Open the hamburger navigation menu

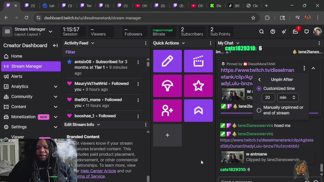click(x=7, y=32)
